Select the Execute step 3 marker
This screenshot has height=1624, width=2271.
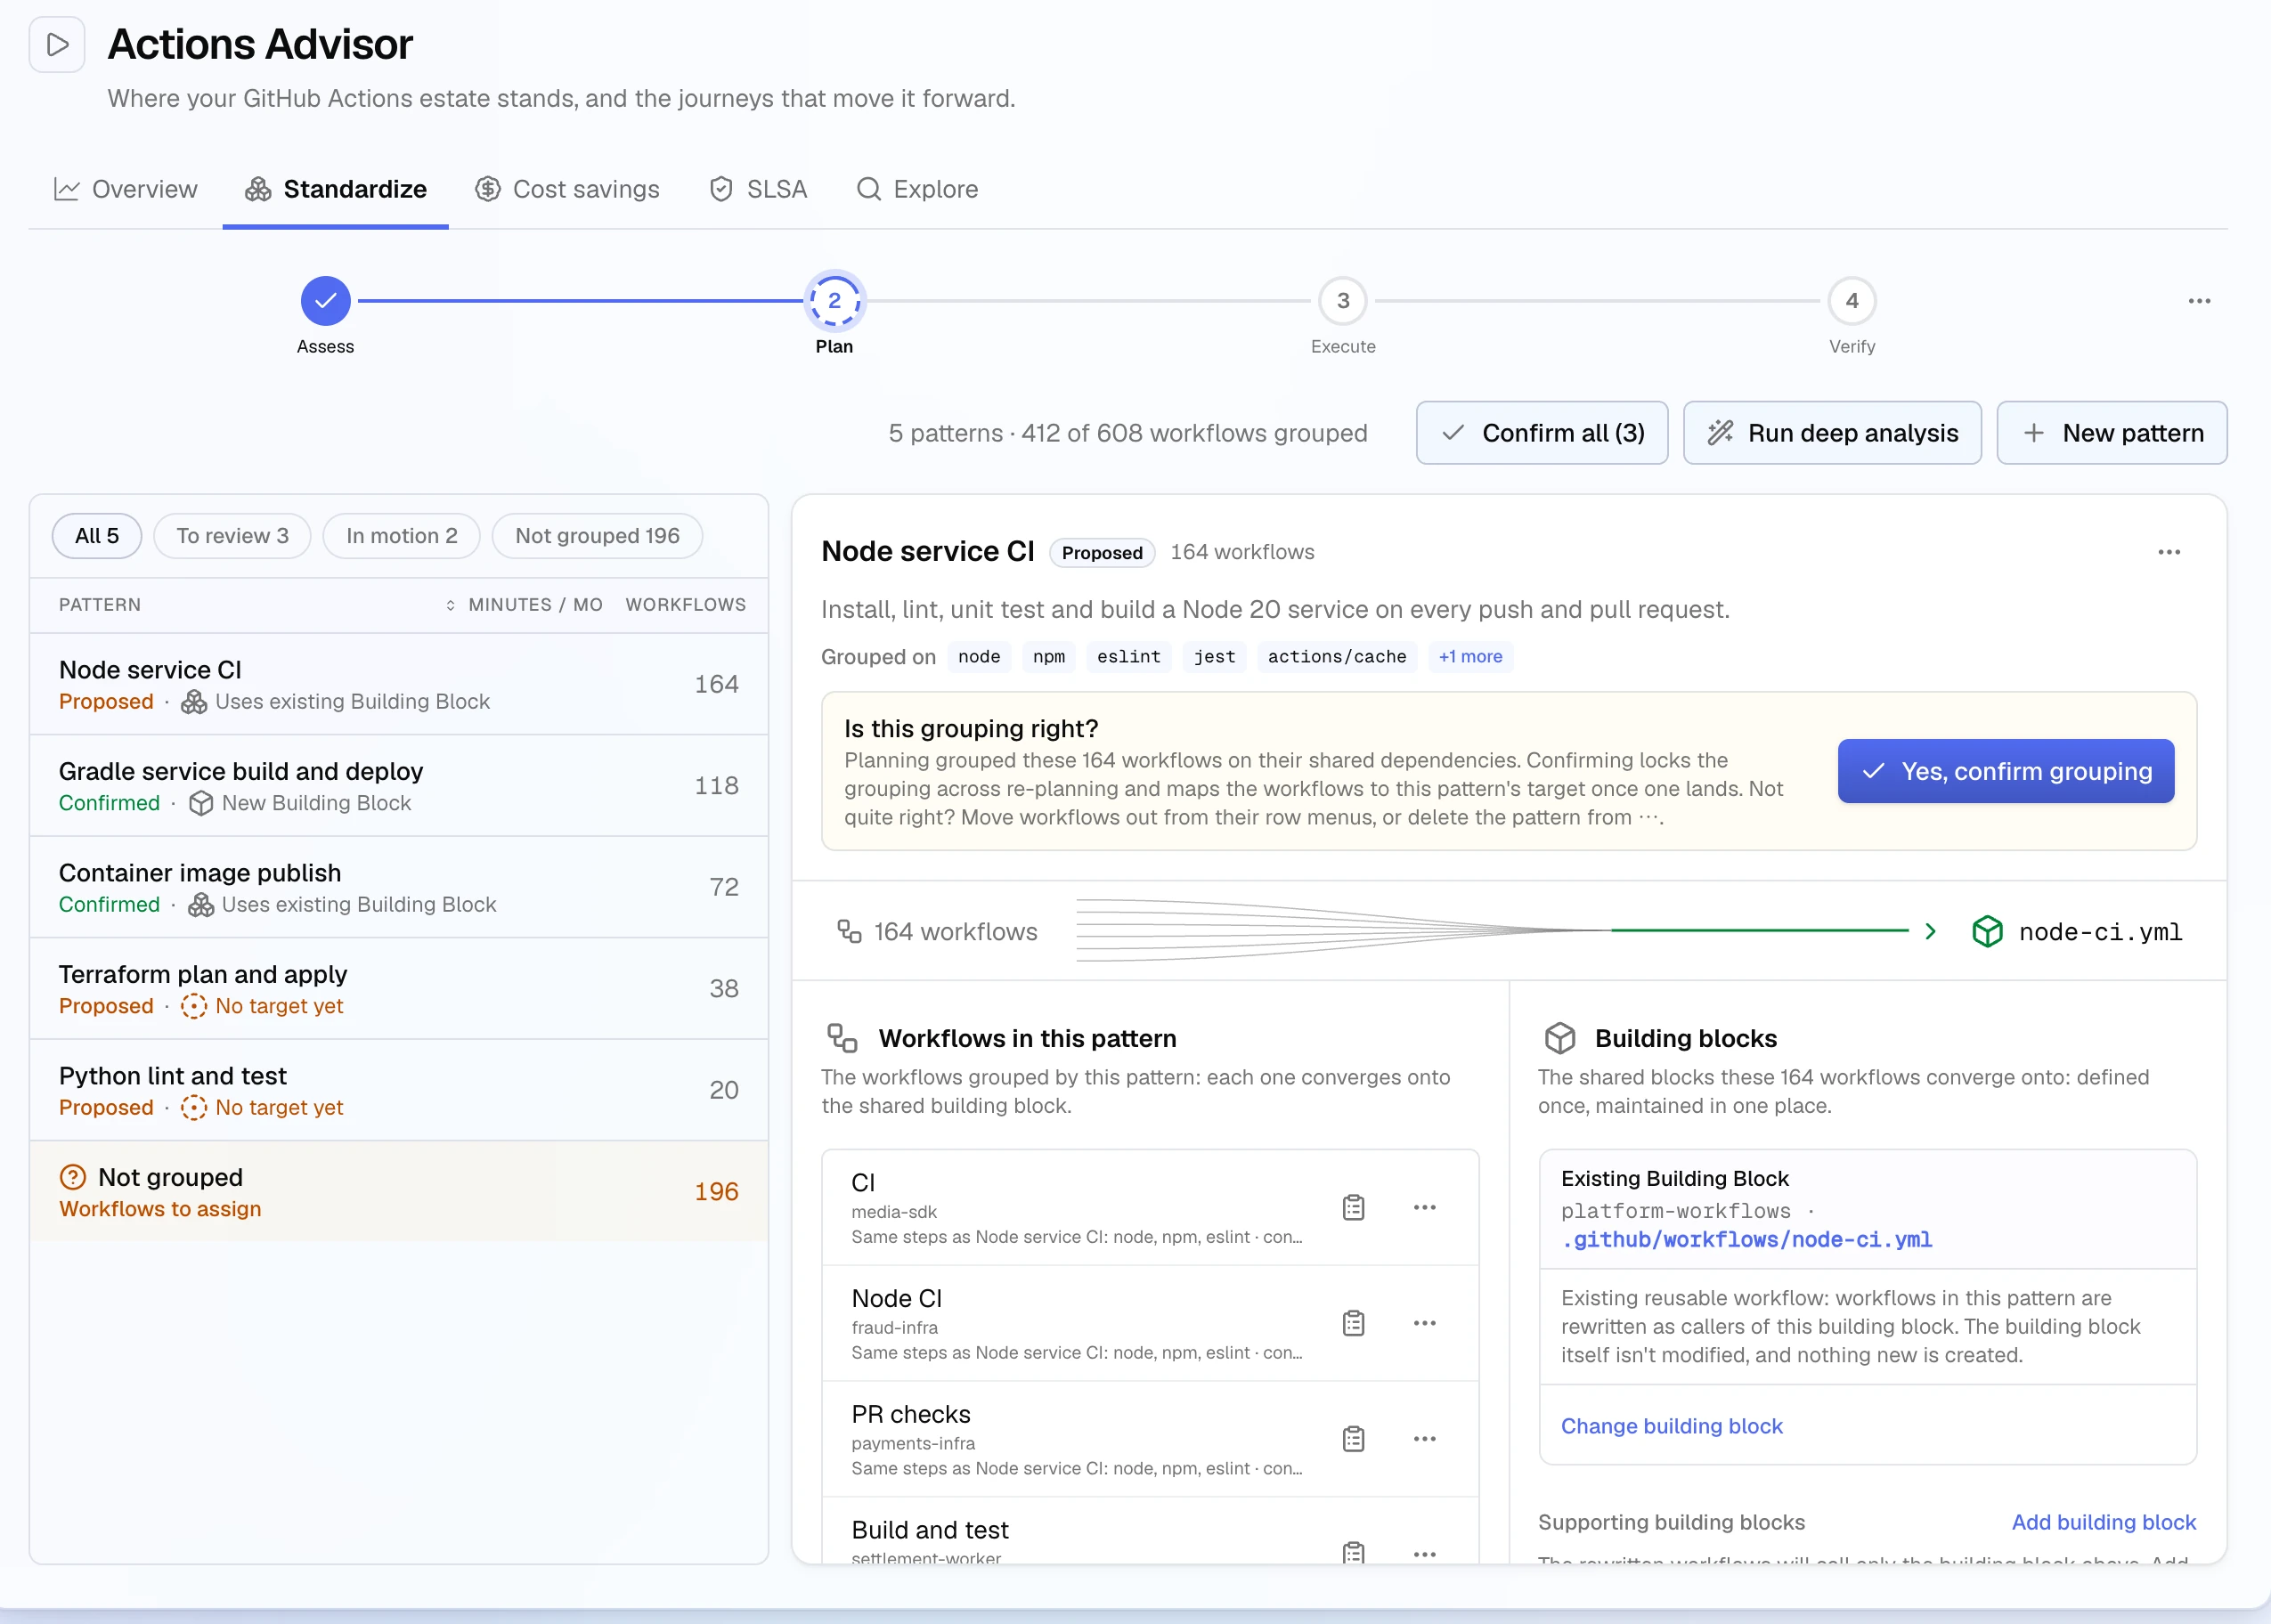tap(1343, 301)
